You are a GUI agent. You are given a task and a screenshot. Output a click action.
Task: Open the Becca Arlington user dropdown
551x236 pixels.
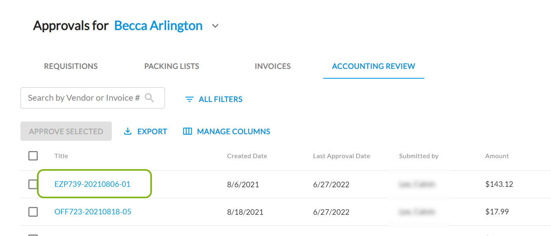click(x=158, y=26)
